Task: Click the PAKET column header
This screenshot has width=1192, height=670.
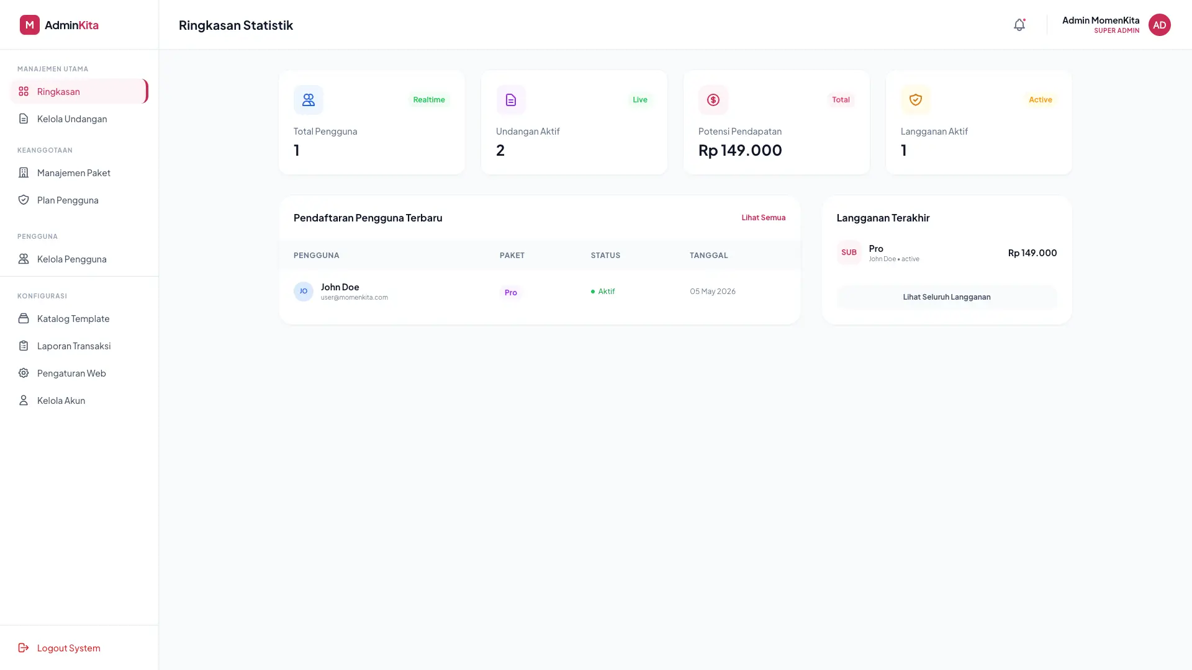Action: 512,256
